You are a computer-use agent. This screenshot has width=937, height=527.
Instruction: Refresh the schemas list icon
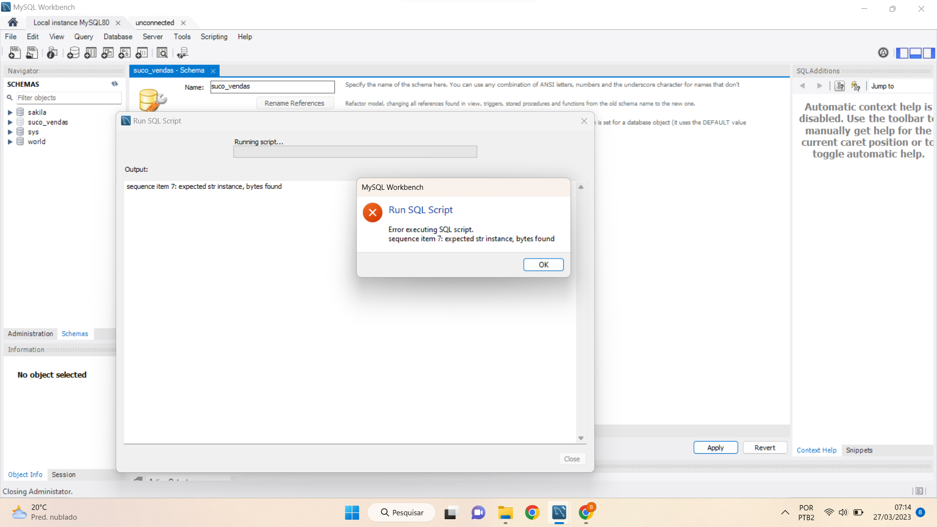click(x=115, y=84)
